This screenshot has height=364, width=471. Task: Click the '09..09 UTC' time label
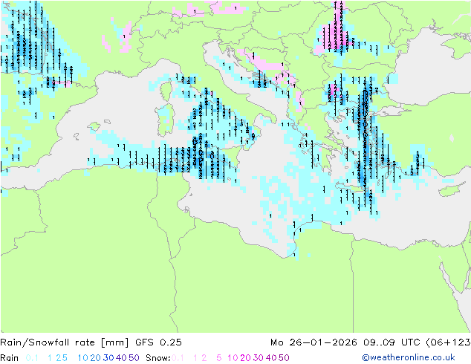tap(392, 342)
